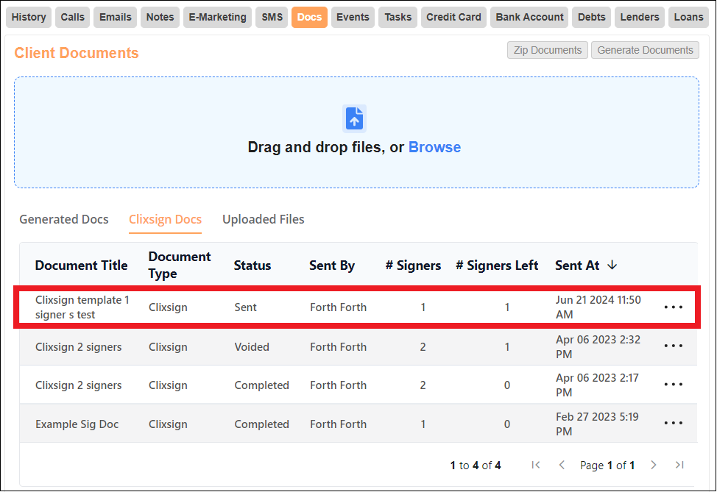
Task: Click the '1 to 4 of 4' record count
Action: pyautogui.click(x=475, y=465)
